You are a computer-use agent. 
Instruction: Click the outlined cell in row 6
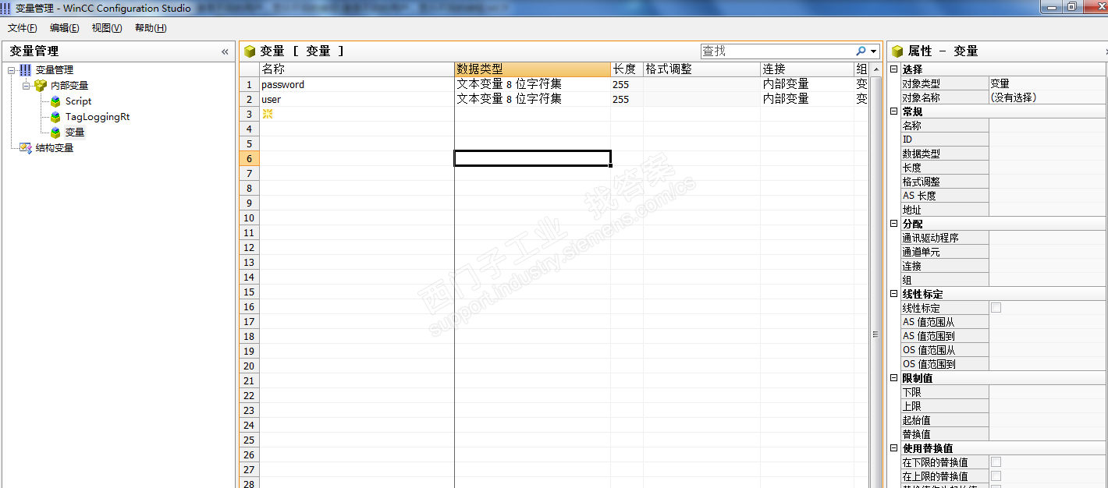(532, 158)
